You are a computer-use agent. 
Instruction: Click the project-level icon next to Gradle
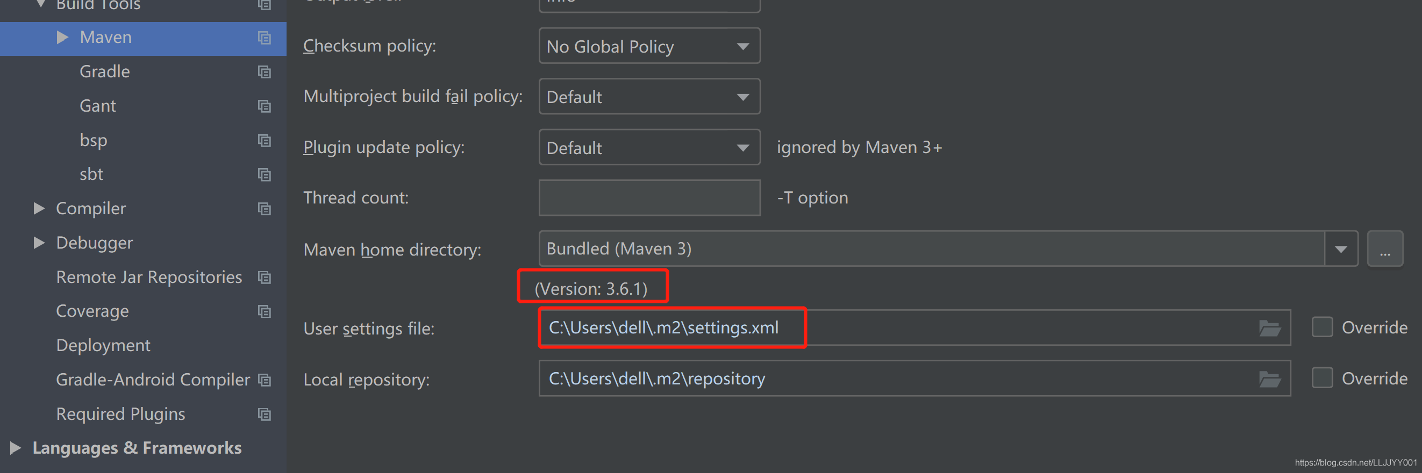[x=265, y=72]
